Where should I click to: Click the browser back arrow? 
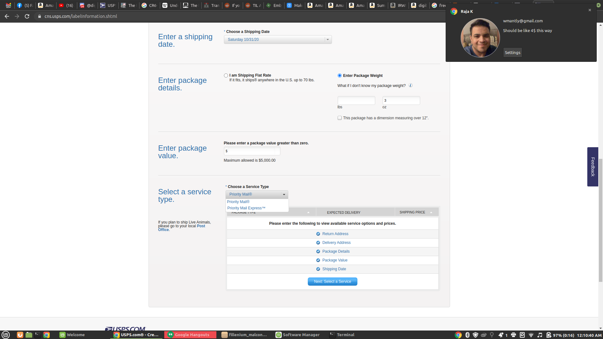(x=7, y=16)
